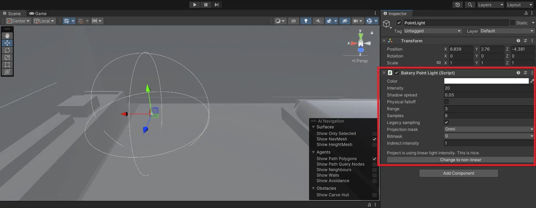Toggle the Static checkbox
Image resolution: width=536 pixels, height=208 pixels.
(512, 22)
